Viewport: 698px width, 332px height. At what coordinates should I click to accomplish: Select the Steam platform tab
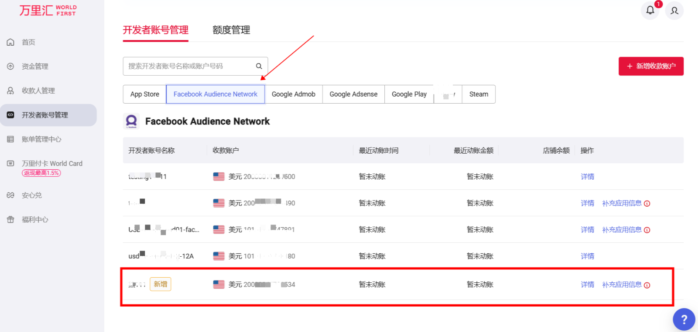click(479, 94)
